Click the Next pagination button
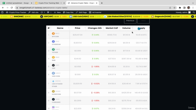Image resolution: width=196 pixels, height=110 pixels. click(x=143, y=21)
